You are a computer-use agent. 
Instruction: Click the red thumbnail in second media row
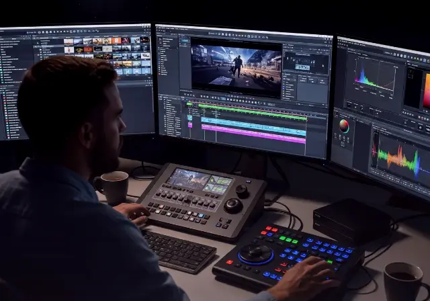coord(88,49)
